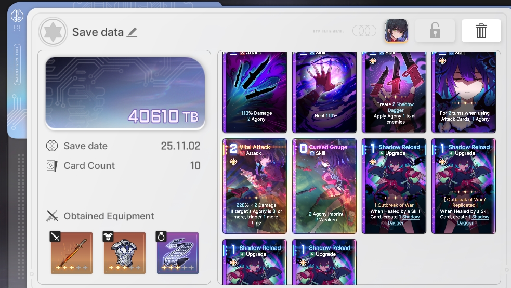Click the three overlapping circles icon
511x288 pixels.
coord(364,31)
